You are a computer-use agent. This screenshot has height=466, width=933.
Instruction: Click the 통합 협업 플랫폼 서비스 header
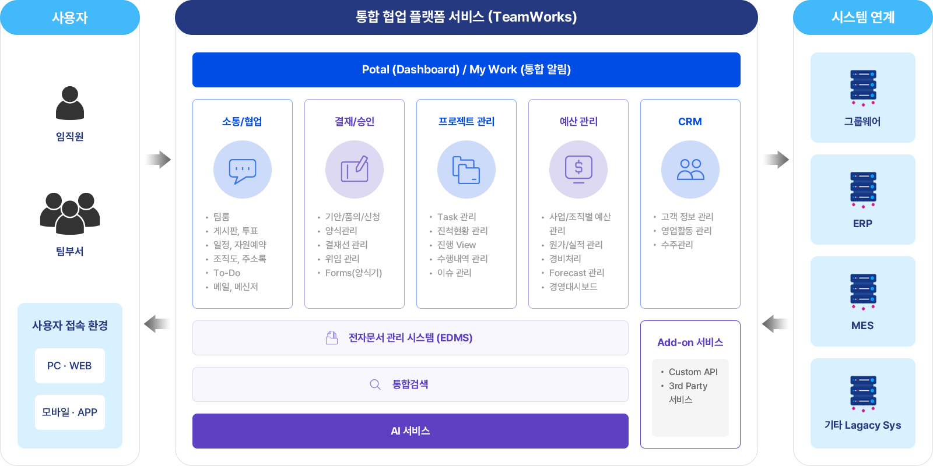pos(466,17)
